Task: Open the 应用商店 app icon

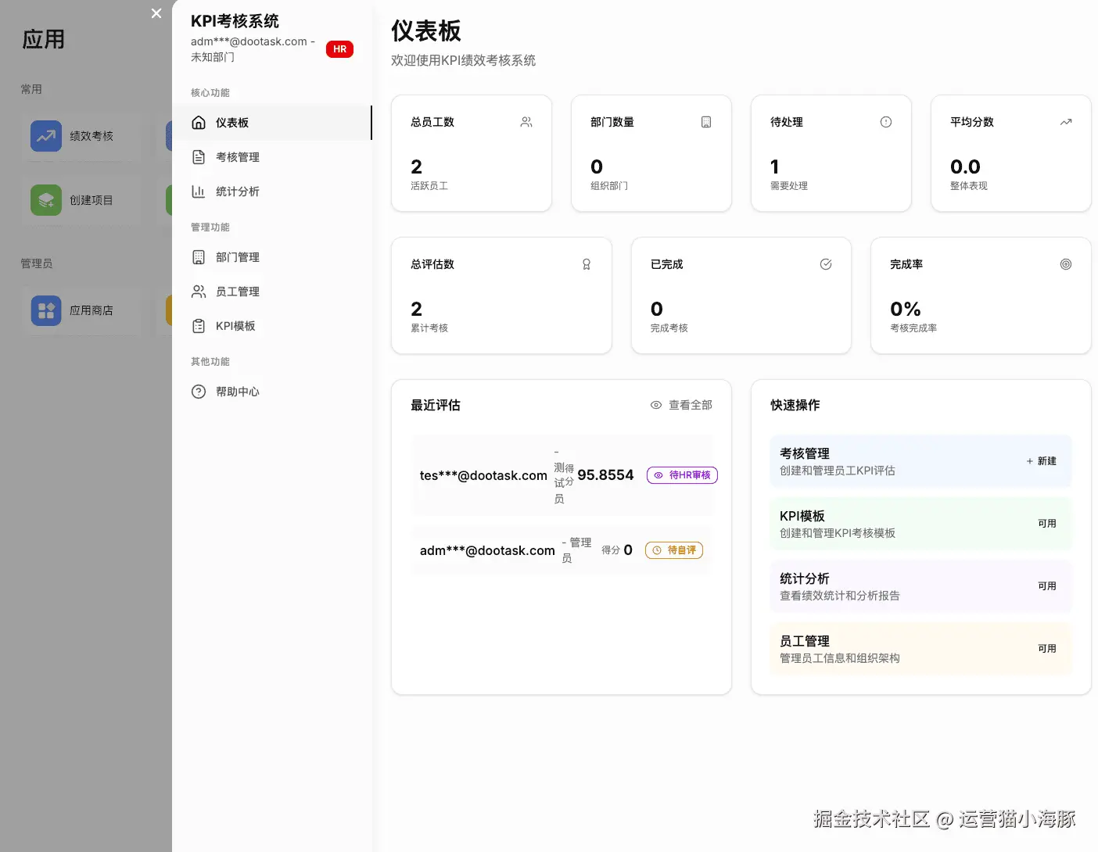Action: tap(46, 310)
